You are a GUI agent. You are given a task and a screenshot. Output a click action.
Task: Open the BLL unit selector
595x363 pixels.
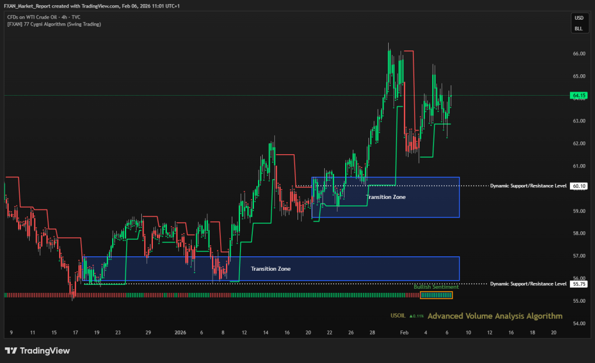pyautogui.click(x=578, y=28)
